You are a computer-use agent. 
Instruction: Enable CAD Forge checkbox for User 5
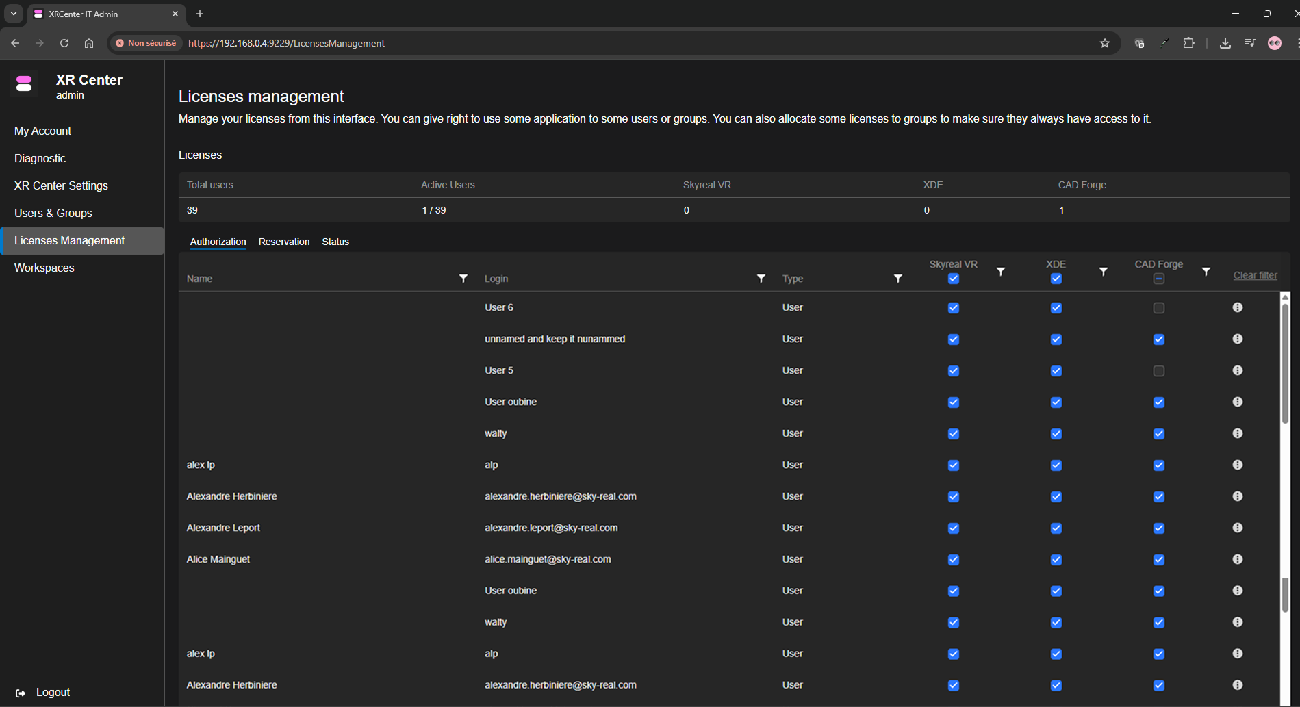(1158, 371)
